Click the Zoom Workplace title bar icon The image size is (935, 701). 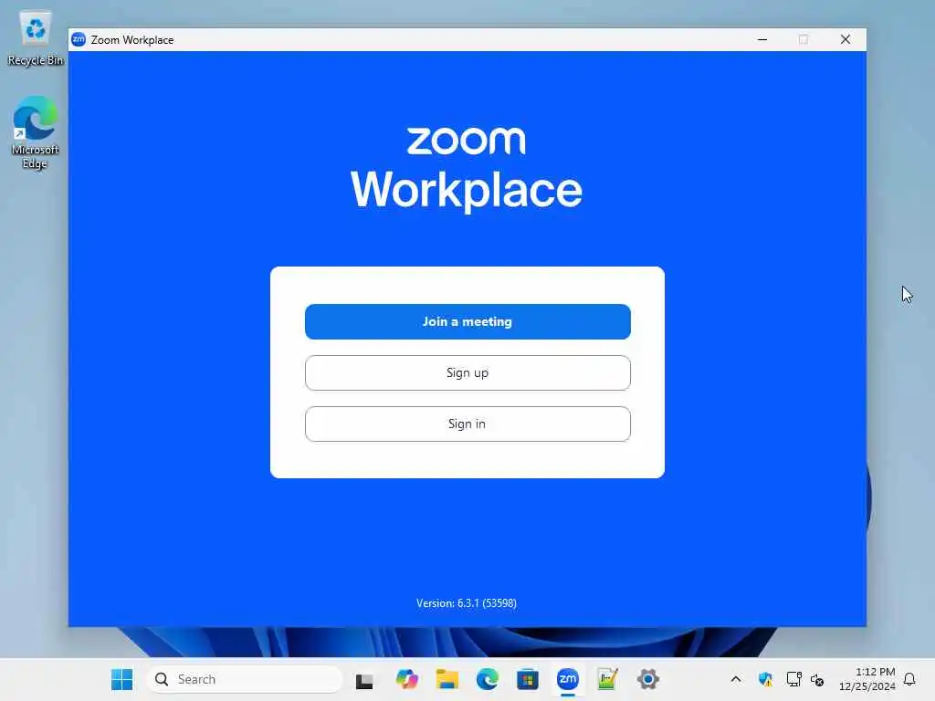[x=79, y=39]
